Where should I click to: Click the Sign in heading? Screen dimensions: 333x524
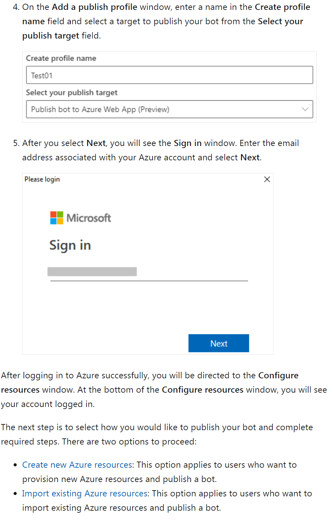(70, 245)
